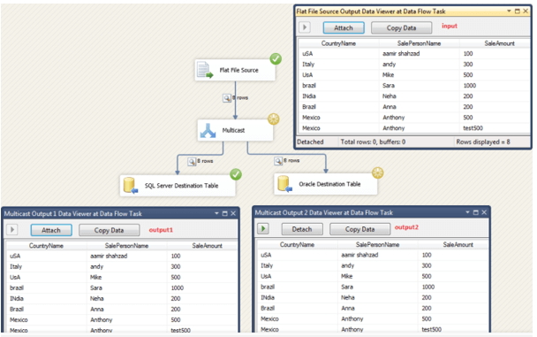The image size is (537, 337).
Task: Close the Flat File Source viewer window
Action: click(526, 11)
